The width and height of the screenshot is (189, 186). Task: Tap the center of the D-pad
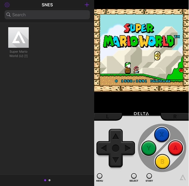pos(116,148)
